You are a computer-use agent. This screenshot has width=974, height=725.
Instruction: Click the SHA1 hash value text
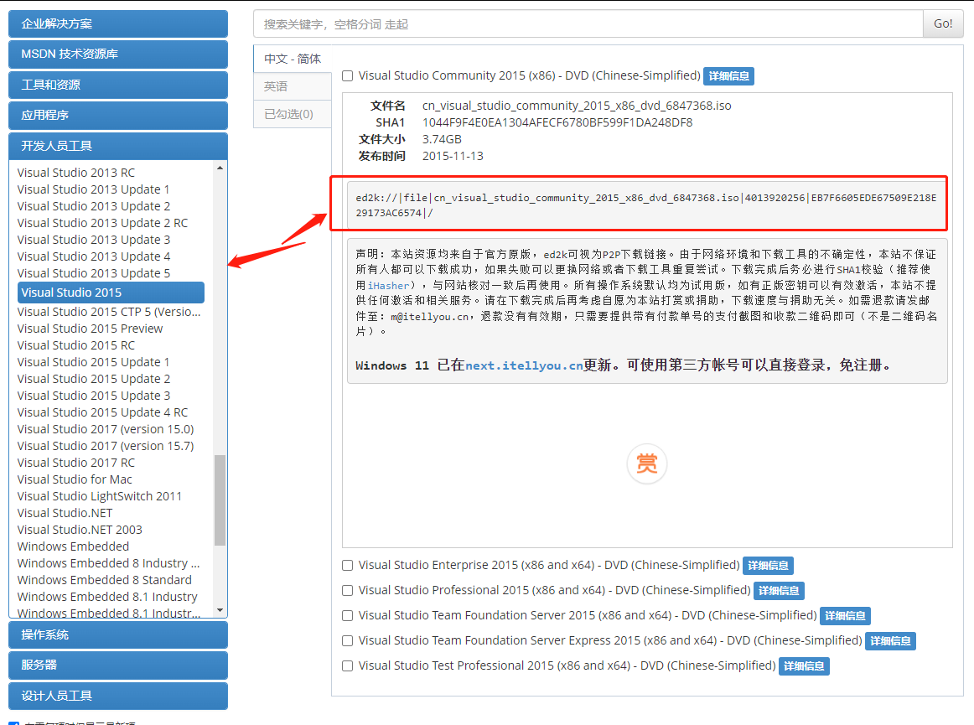coord(557,122)
